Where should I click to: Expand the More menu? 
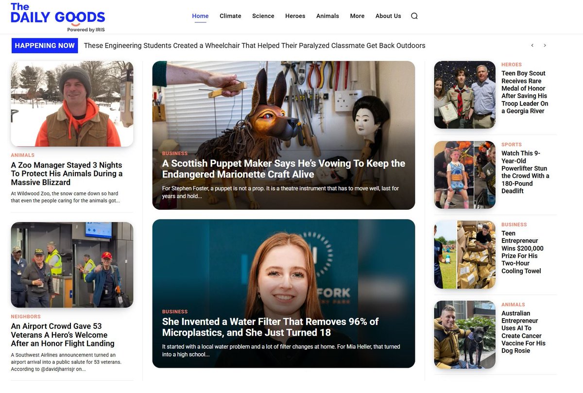point(357,16)
